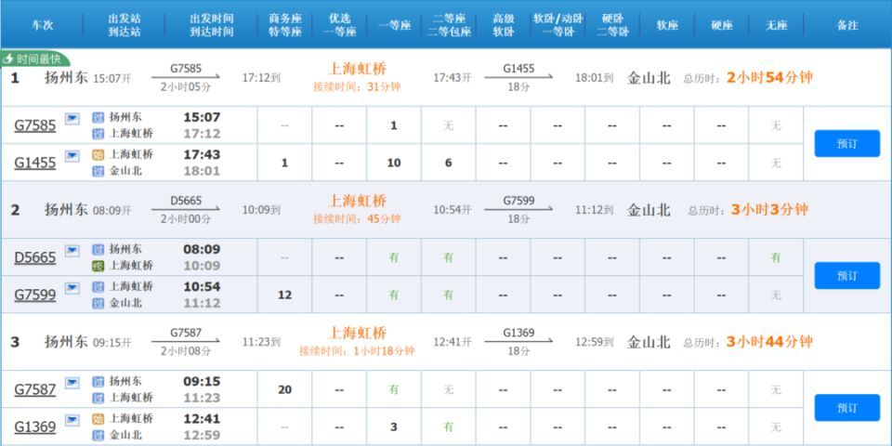Click pass-through icon before 金山北 in G1369 row
The height and width of the screenshot is (446, 892).
tap(98, 435)
